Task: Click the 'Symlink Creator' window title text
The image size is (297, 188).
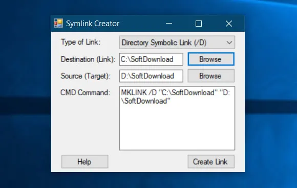Action: click(93, 24)
